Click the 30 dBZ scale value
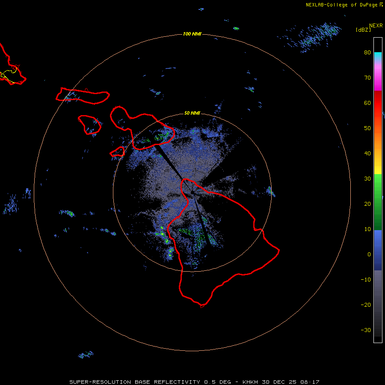Image resolution: width=385 pixels, height=385 pixels. (x=367, y=178)
